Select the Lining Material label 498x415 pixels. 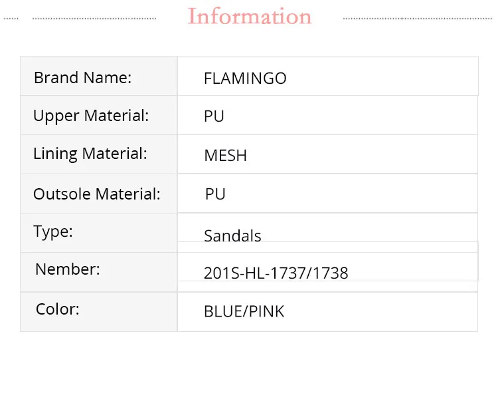click(90, 154)
